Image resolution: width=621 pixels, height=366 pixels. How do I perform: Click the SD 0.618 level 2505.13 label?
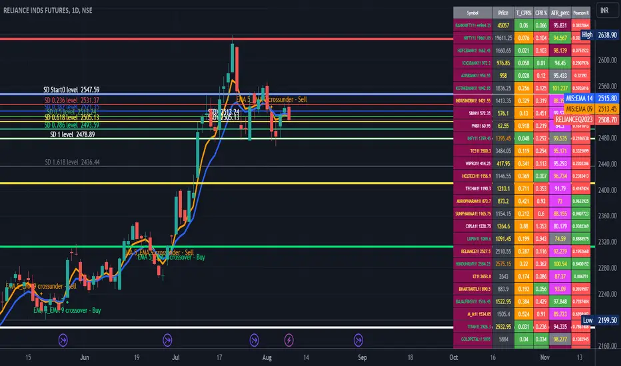tap(72, 118)
